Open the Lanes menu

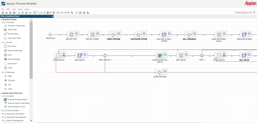pyautogui.click(x=27, y=9)
